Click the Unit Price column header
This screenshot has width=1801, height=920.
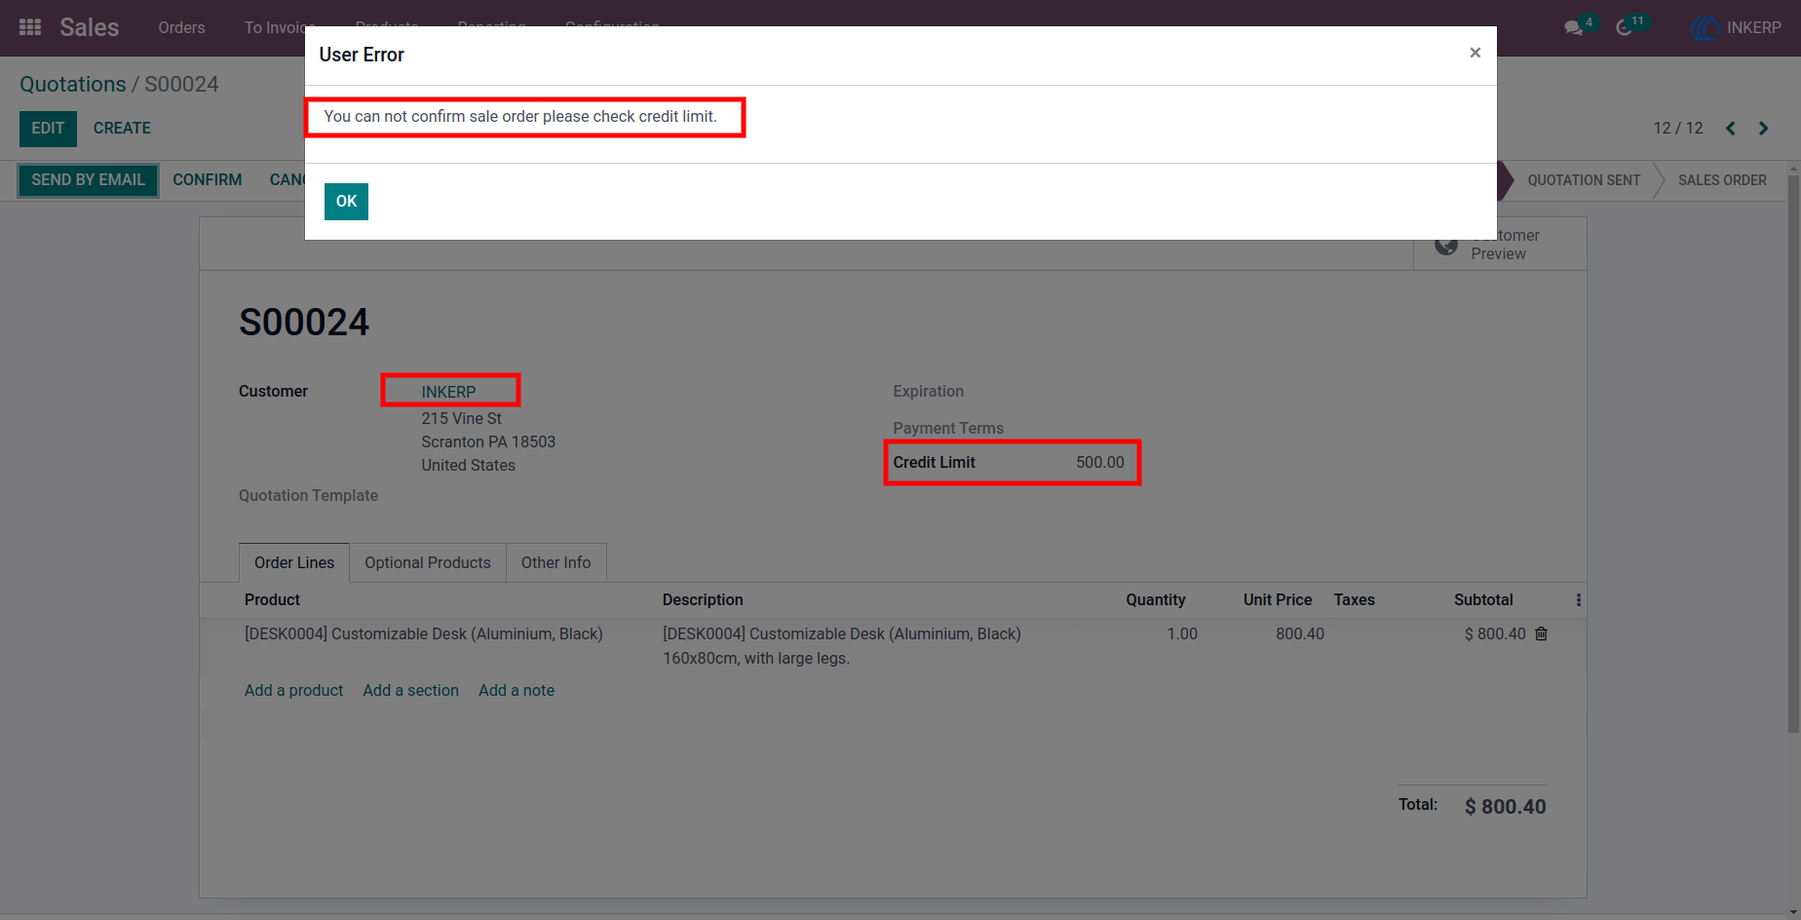(x=1278, y=600)
